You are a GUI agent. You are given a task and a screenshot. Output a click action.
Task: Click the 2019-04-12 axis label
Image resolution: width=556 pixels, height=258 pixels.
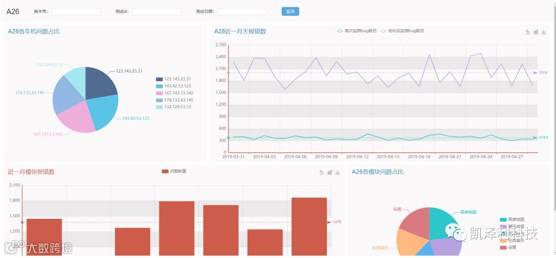(357, 157)
